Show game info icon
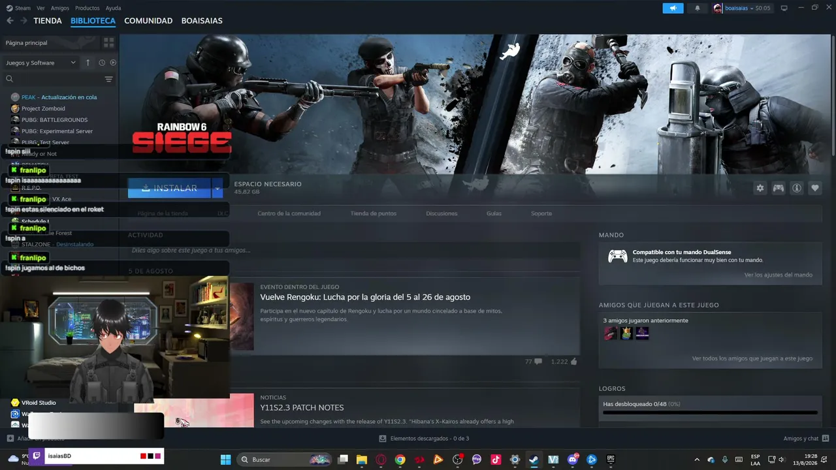This screenshot has height=470, width=836. 797,188
